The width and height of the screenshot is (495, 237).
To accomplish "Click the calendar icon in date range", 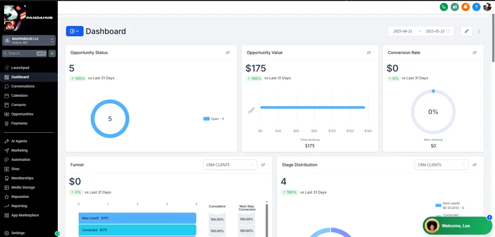I will [x=448, y=31].
